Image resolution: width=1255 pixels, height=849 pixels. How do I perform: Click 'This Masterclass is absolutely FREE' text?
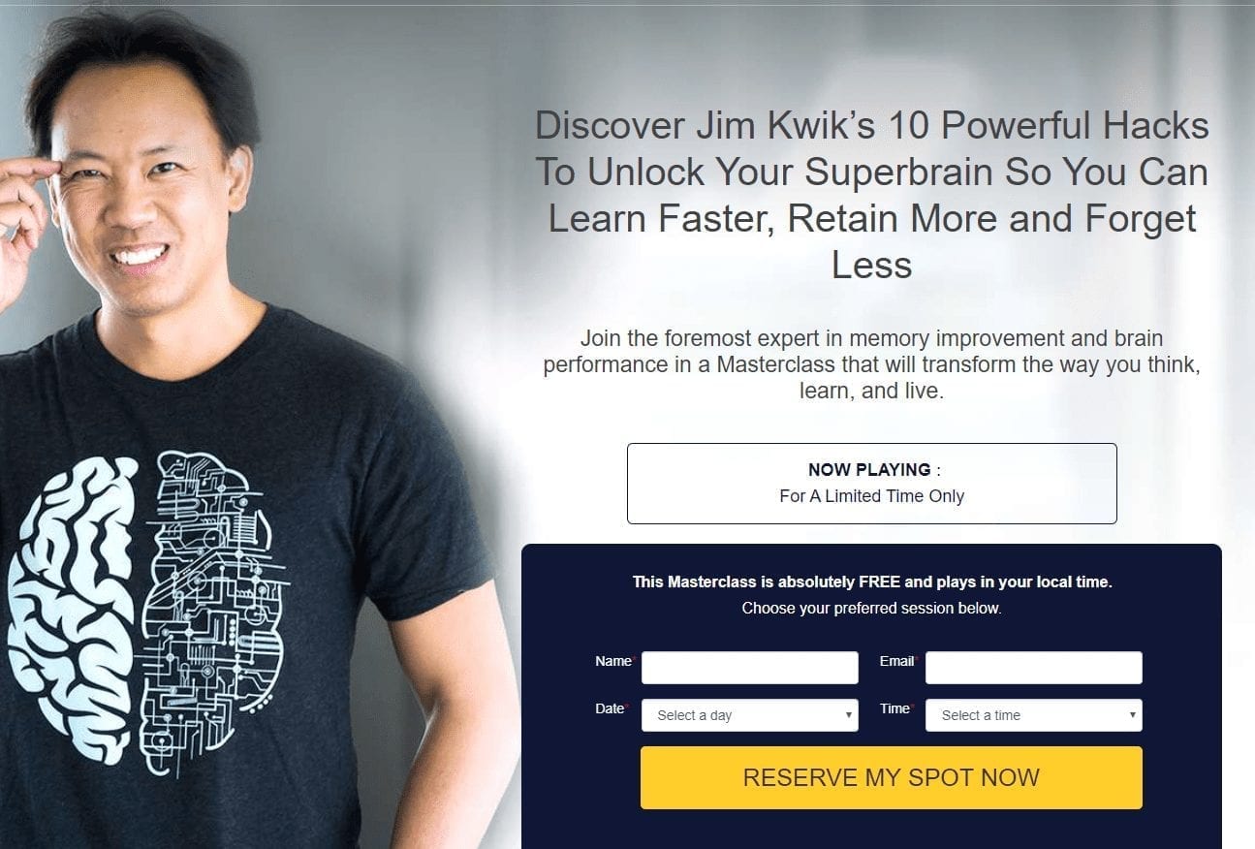coord(872,582)
